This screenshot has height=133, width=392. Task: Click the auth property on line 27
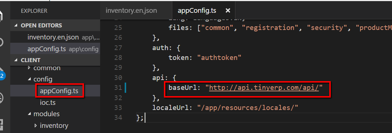pyautogui.click(x=160, y=47)
